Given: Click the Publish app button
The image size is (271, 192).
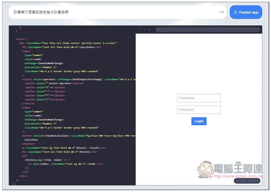Looking at the screenshot, I should pyautogui.click(x=246, y=12).
